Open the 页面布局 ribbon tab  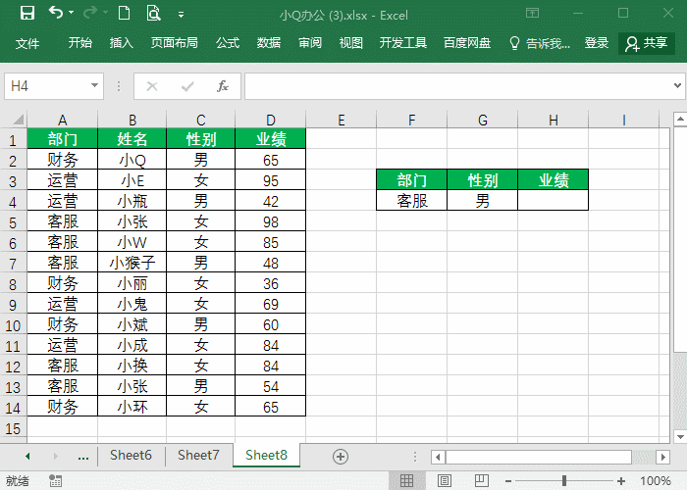[x=175, y=43]
